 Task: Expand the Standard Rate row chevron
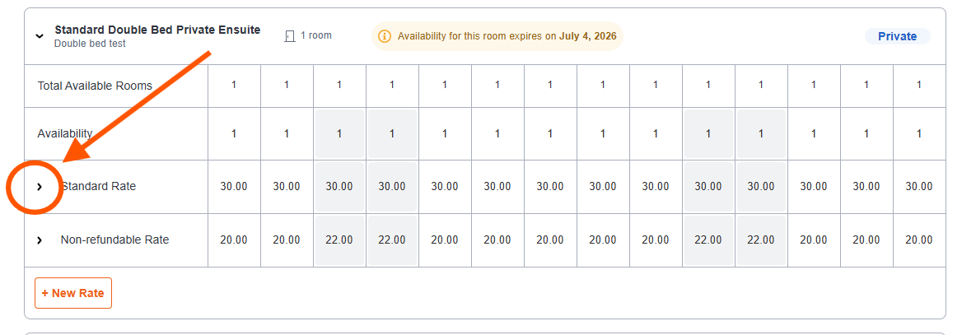point(40,187)
